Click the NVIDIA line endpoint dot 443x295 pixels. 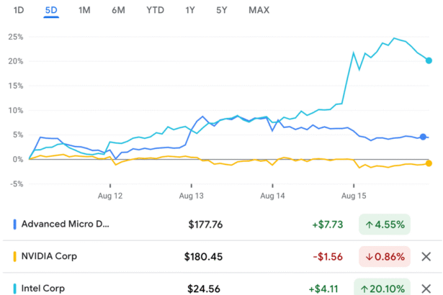[429, 163]
